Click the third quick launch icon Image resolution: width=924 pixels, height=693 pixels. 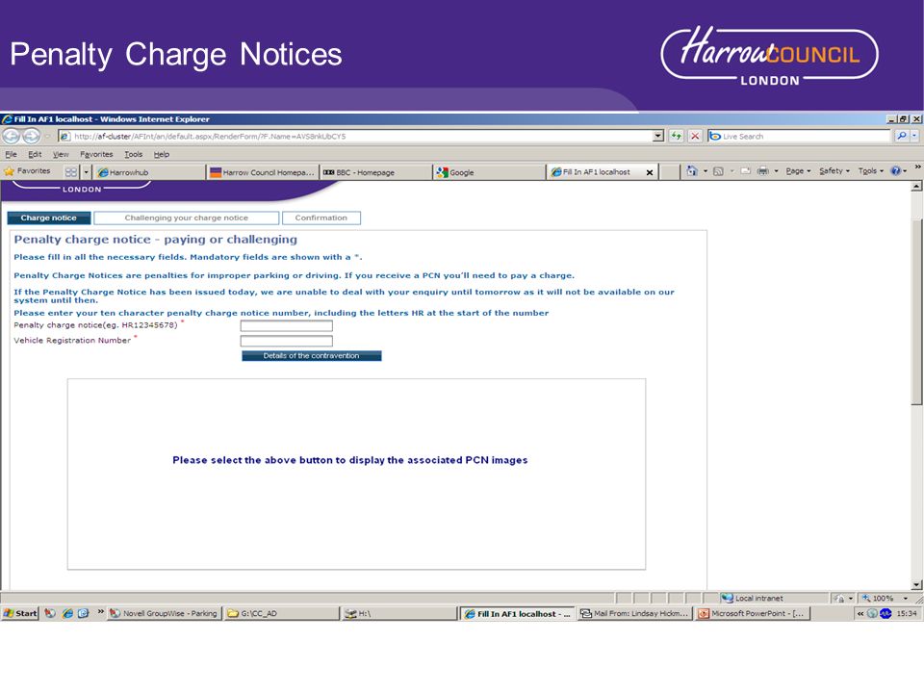(83, 613)
